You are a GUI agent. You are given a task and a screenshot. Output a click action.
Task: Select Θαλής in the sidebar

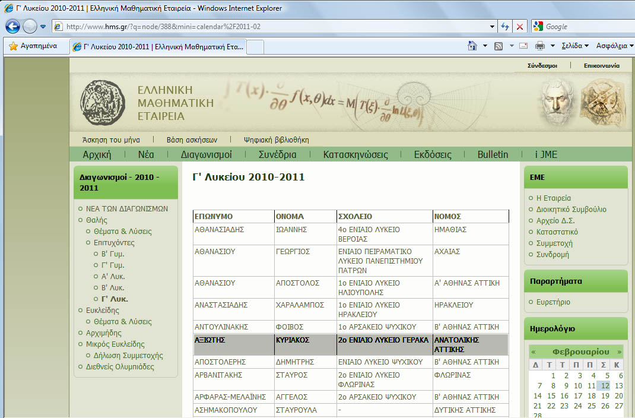click(96, 220)
